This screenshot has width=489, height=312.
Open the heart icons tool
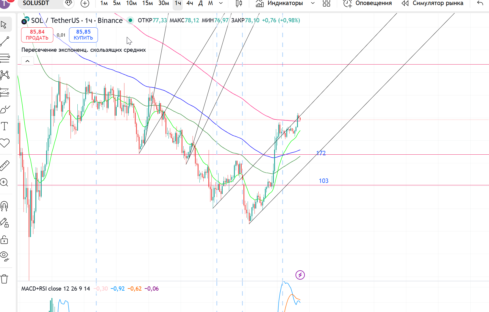point(5,143)
